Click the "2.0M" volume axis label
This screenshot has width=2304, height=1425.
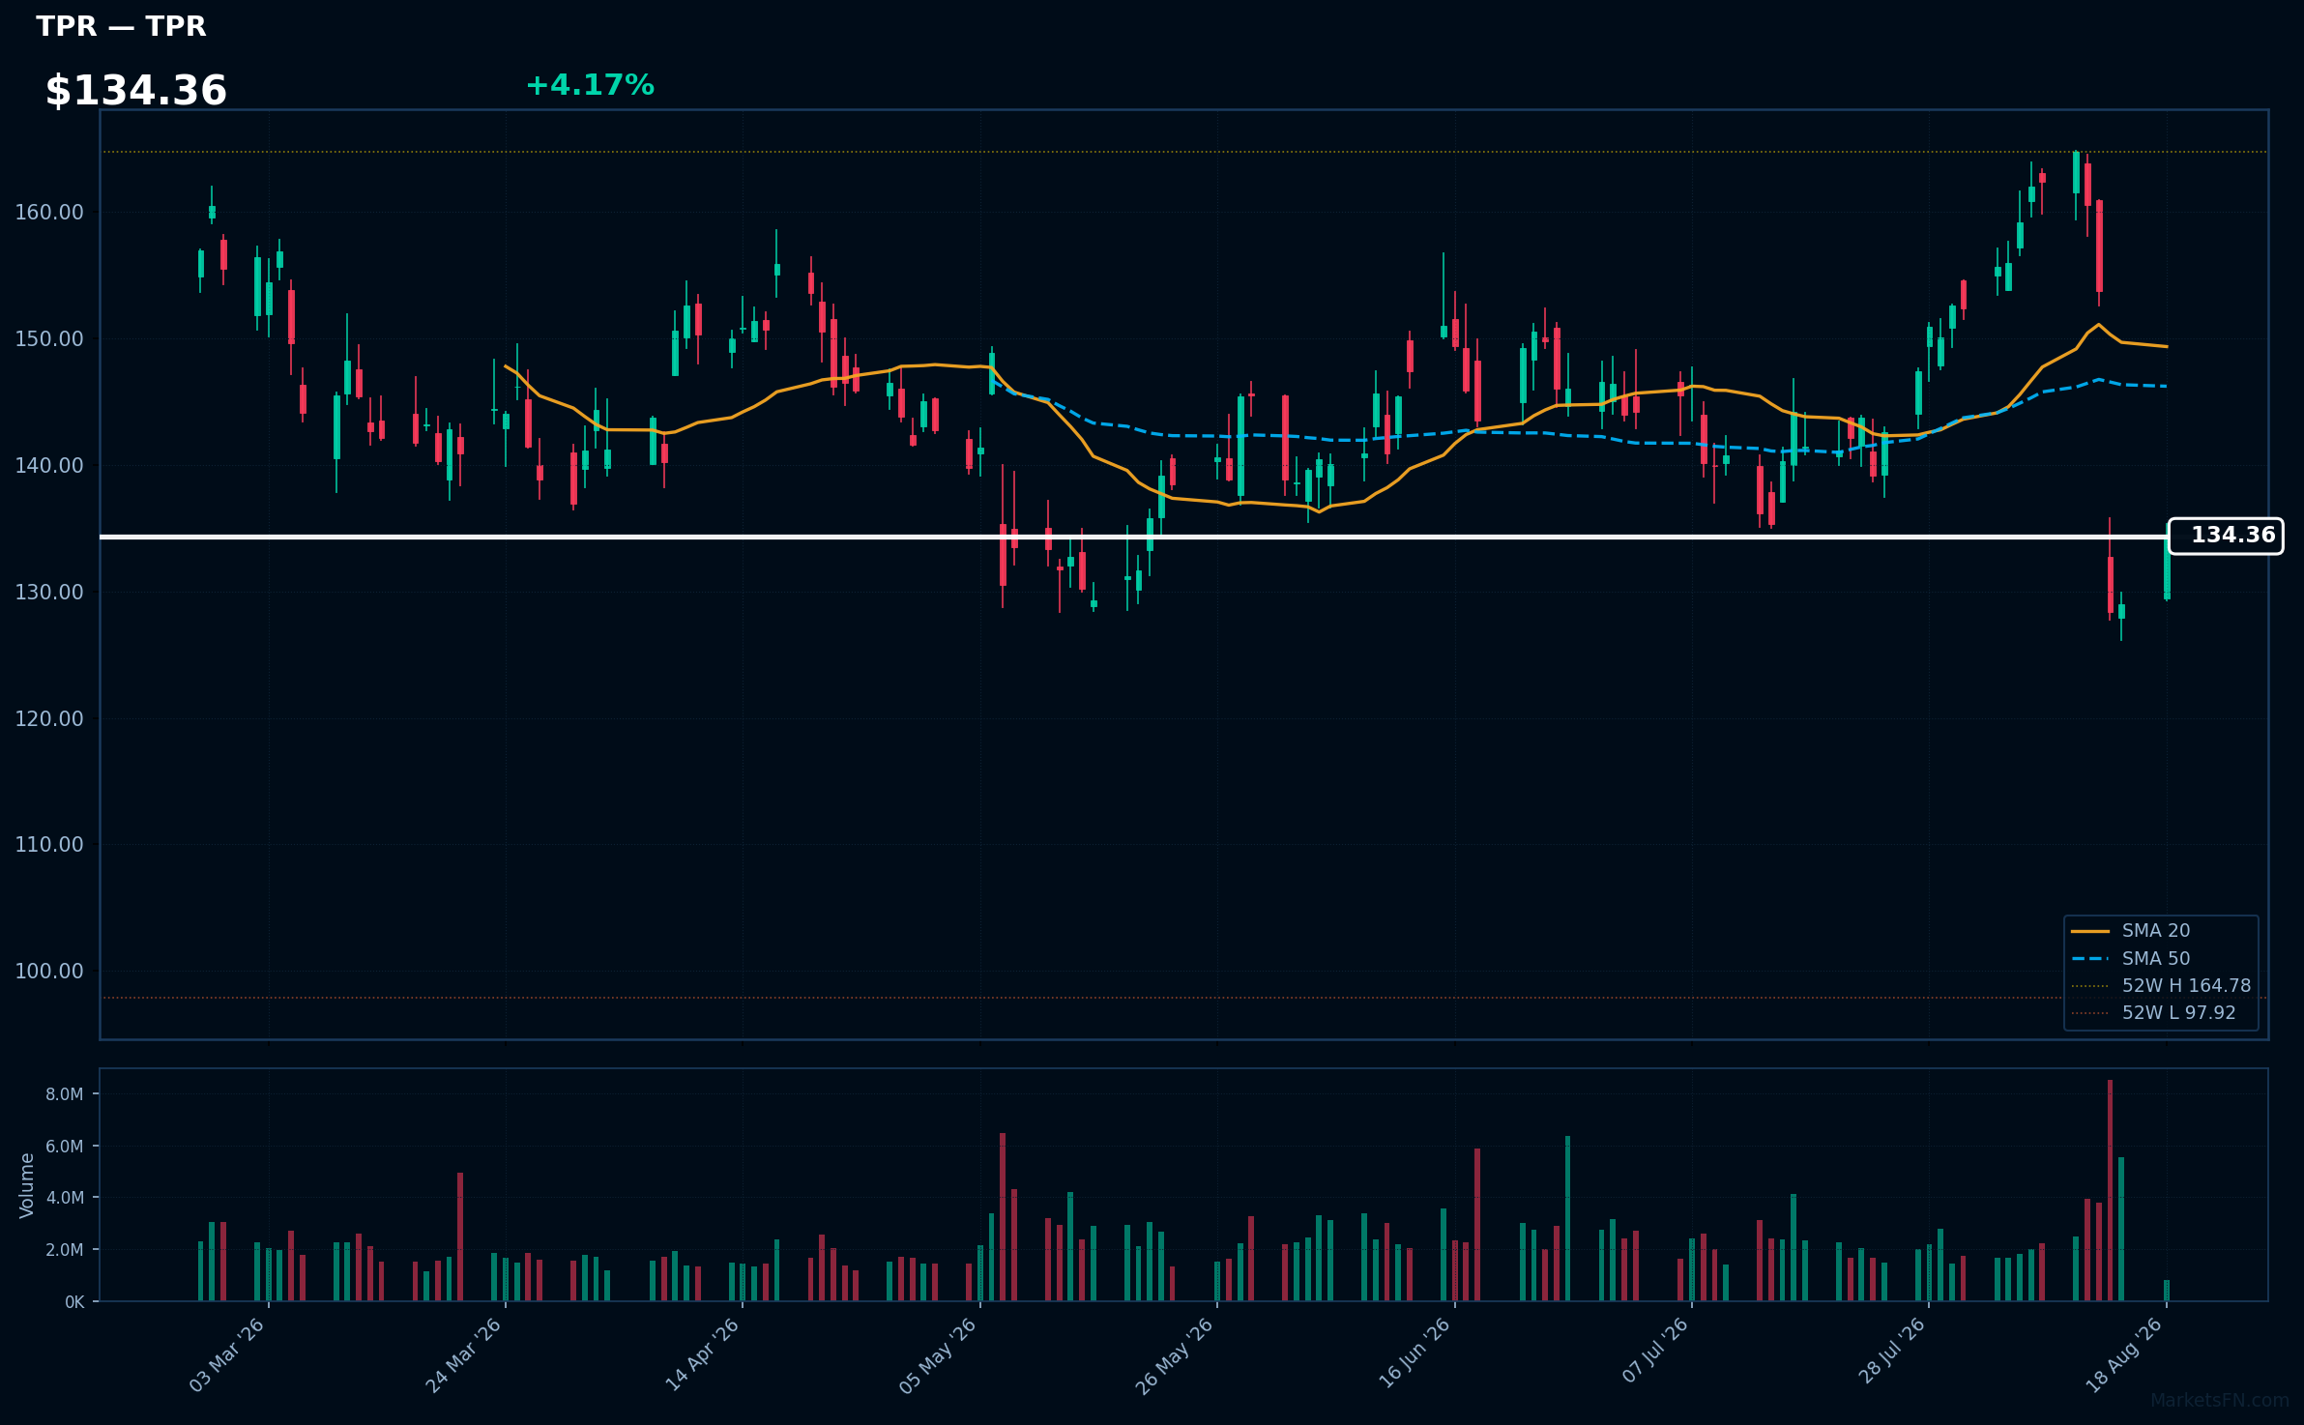(x=65, y=1249)
